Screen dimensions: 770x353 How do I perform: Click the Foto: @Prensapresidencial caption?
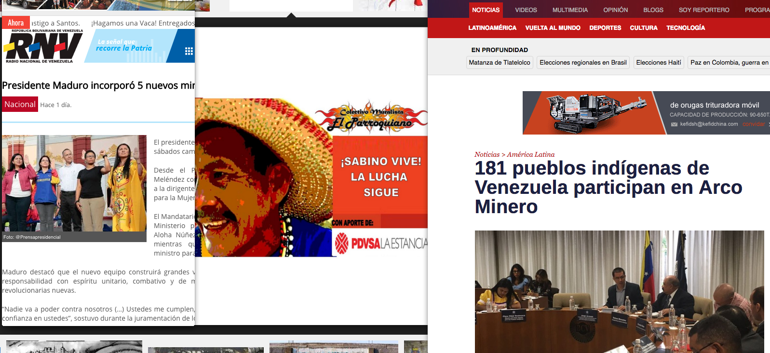[32, 237]
